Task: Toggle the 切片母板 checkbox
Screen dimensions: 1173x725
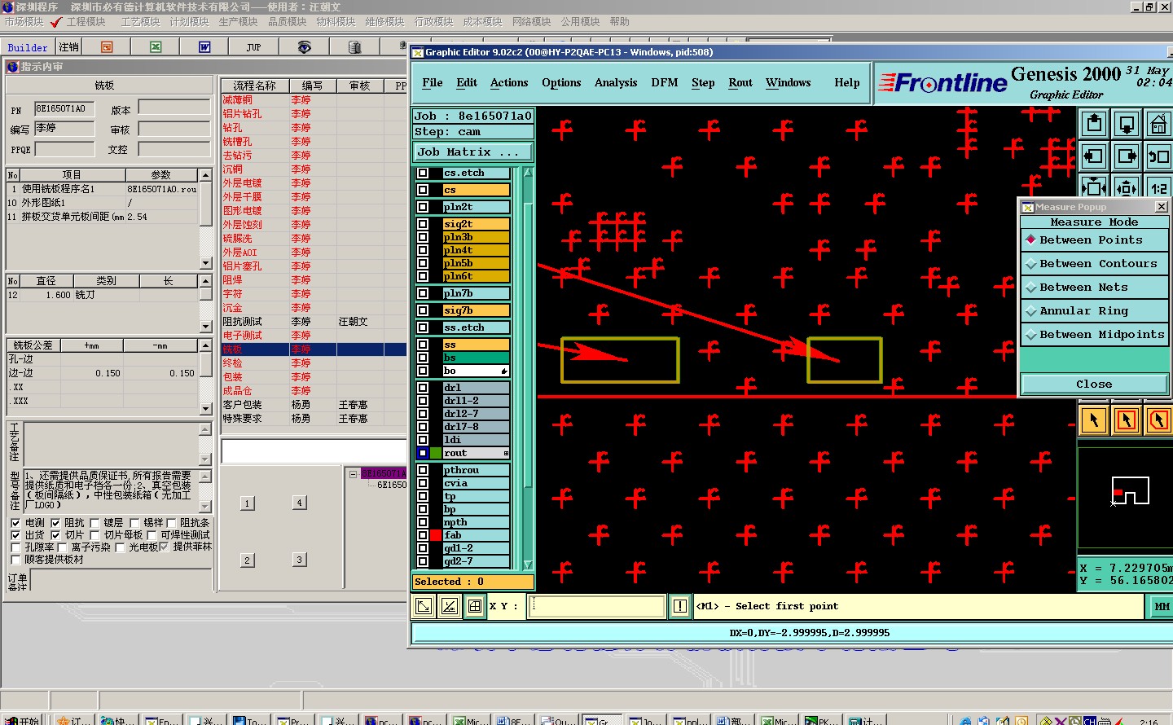Action: click(x=94, y=535)
